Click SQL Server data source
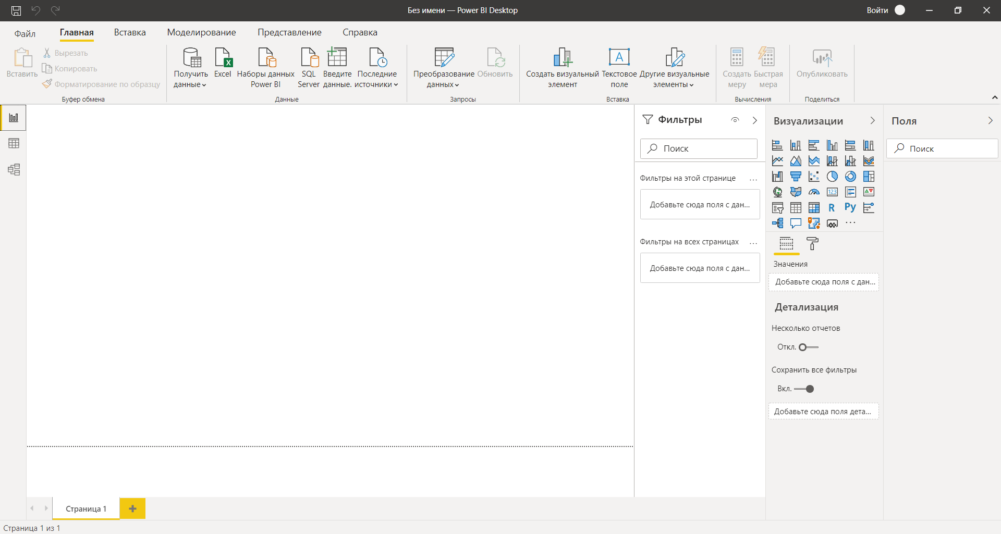Image resolution: width=1001 pixels, height=534 pixels. coord(309,68)
